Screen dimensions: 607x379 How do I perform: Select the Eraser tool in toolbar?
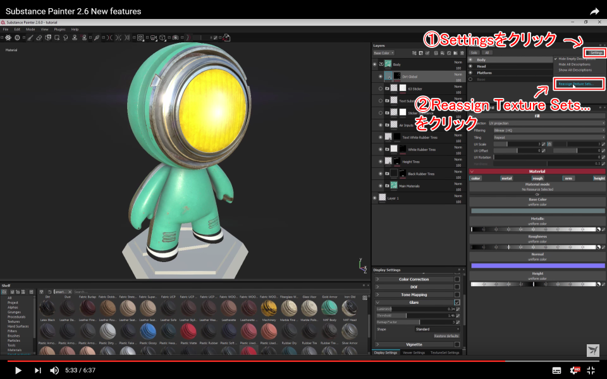[39, 37]
